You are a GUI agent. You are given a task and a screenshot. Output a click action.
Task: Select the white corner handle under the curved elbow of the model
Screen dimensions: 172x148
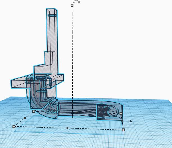click(33, 111)
